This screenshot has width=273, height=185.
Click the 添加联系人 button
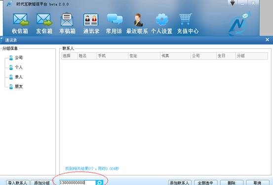(180, 183)
